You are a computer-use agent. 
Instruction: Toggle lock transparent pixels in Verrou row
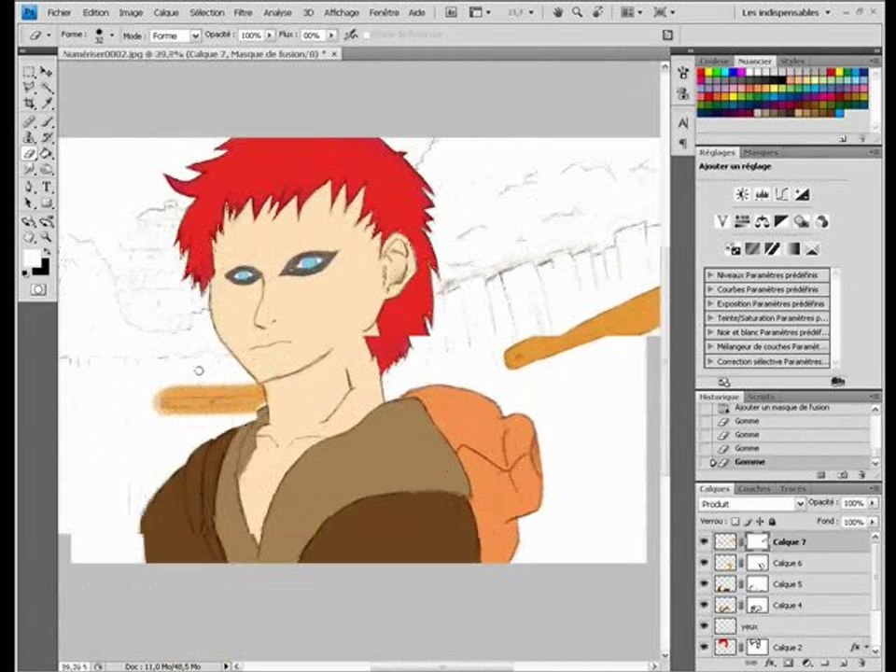(x=735, y=521)
